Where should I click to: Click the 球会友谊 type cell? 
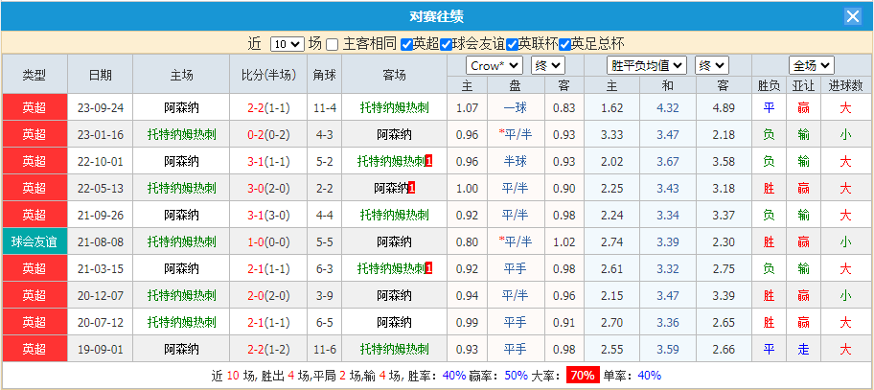(x=34, y=241)
